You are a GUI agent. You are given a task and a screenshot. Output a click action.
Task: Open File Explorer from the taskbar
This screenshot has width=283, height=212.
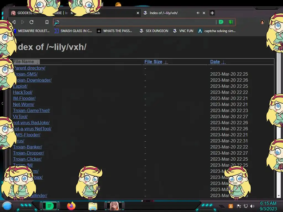pyautogui.click(x=93, y=206)
